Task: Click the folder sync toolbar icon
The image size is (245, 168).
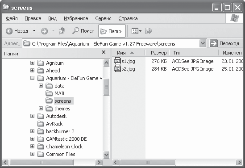Action: 149,31
